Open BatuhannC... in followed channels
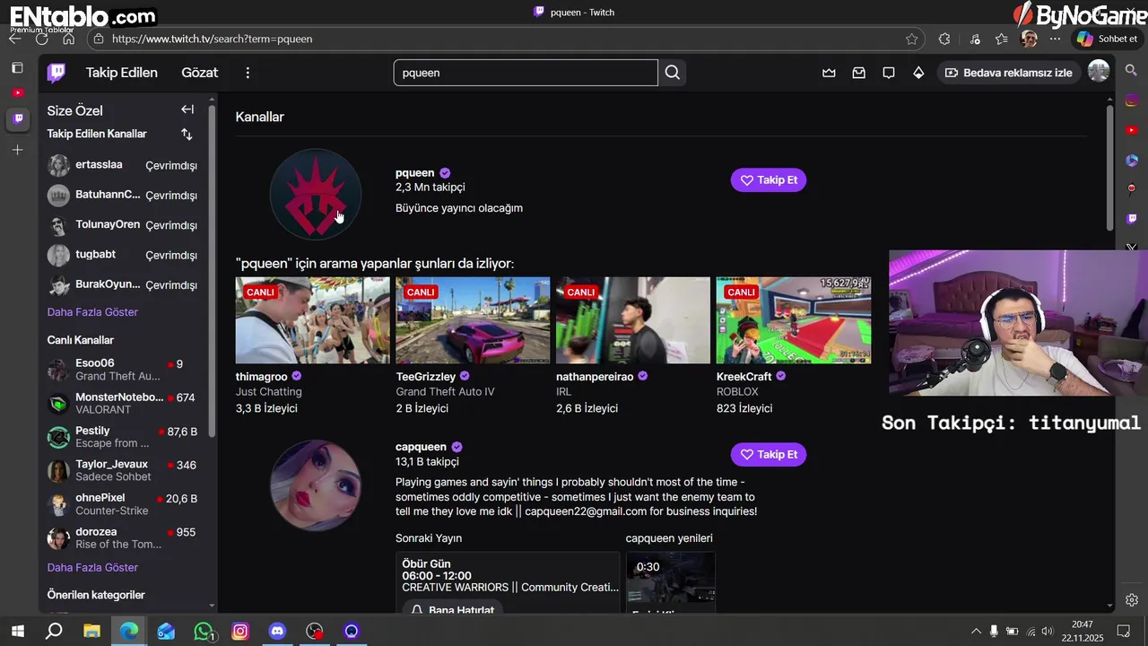 [x=122, y=195]
